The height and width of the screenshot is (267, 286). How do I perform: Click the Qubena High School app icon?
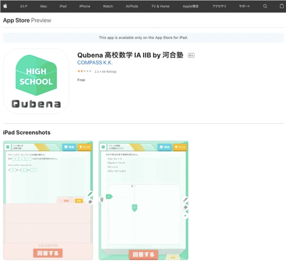click(36, 81)
